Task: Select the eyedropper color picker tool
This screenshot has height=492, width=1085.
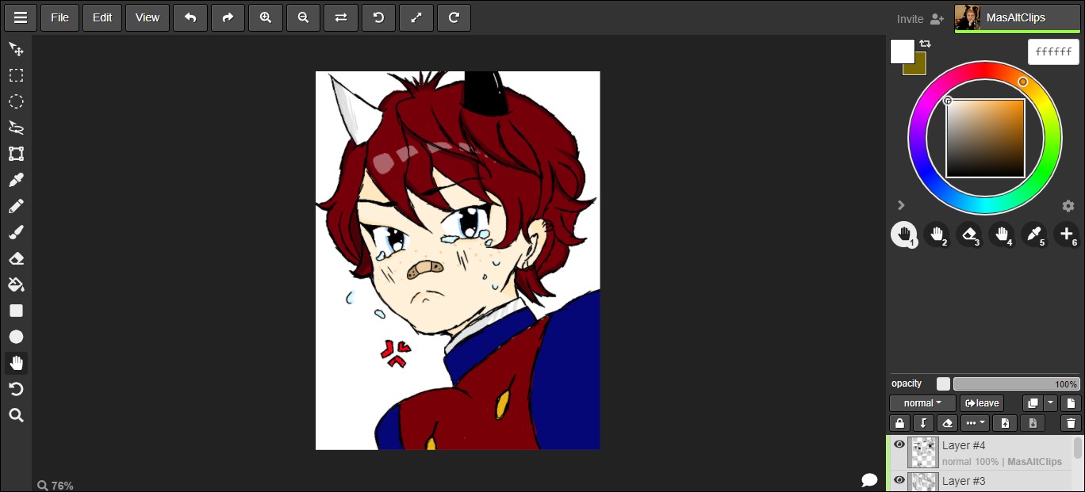Action: 16,180
